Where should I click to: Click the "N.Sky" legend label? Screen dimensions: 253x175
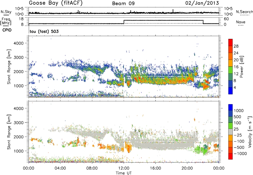pos(6,12)
